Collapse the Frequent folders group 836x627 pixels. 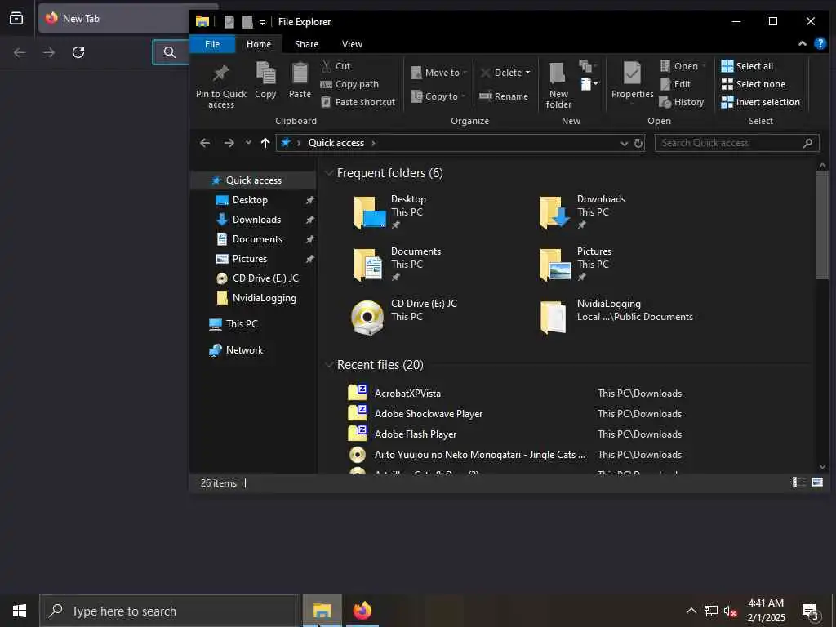330,173
